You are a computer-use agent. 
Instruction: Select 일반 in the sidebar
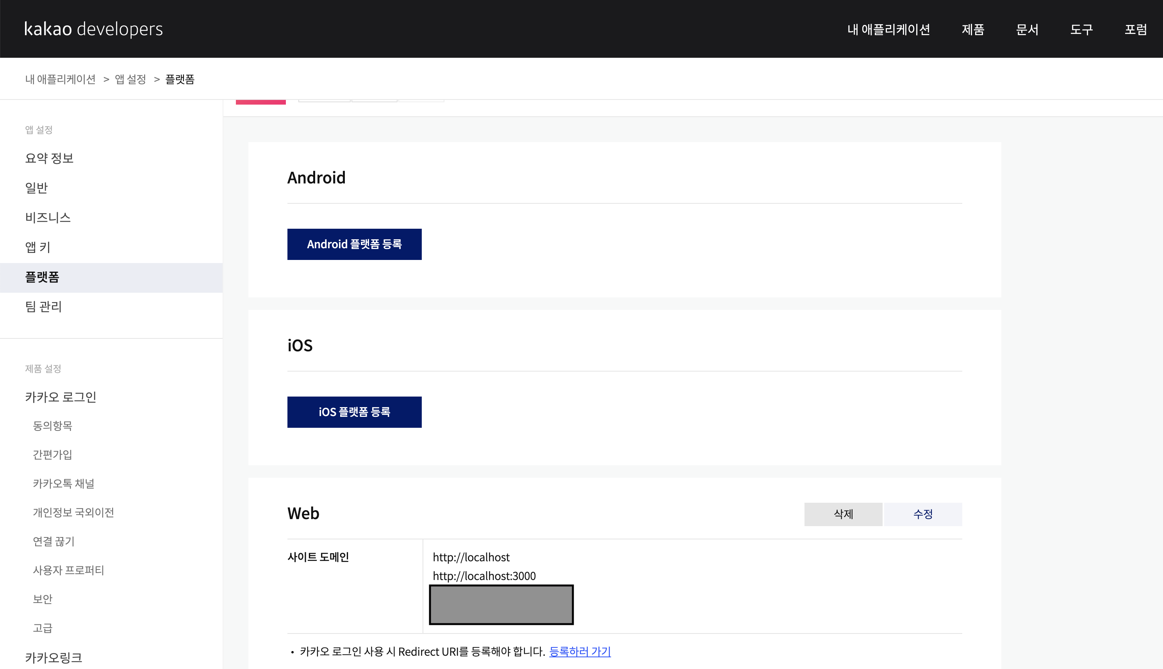[36, 188]
